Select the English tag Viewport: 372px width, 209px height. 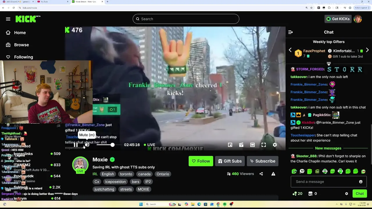[x=108, y=174]
